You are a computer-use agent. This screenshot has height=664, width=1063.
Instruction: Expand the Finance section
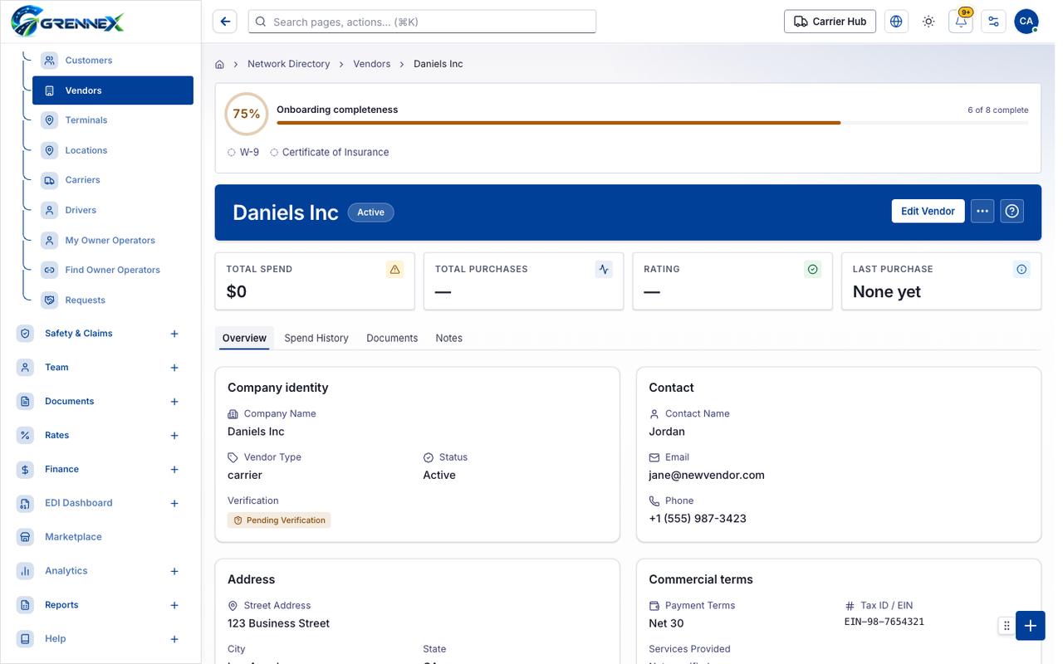point(174,470)
